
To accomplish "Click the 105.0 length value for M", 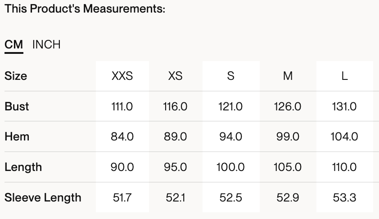I will coord(288,167).
